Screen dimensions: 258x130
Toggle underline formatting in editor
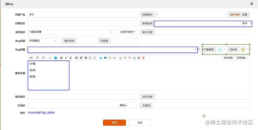[x=70, y=58]
